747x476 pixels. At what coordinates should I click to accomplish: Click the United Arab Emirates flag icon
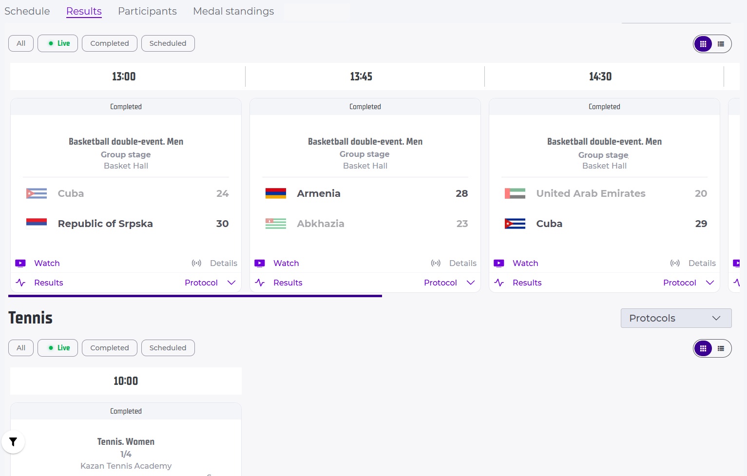tap(515, 193)
